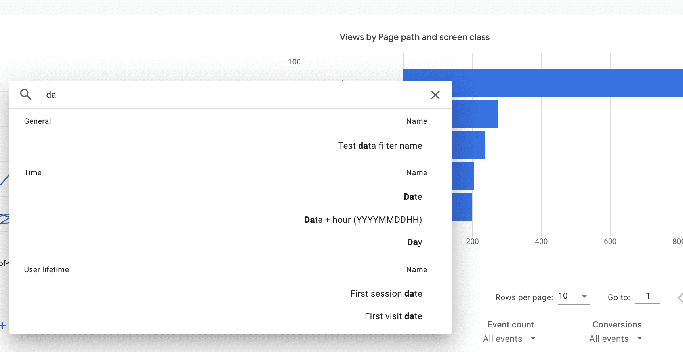Pick 'First visit date' option
Image resolution: width=683 pixels, height=352 pixels.
click(393, 316)
